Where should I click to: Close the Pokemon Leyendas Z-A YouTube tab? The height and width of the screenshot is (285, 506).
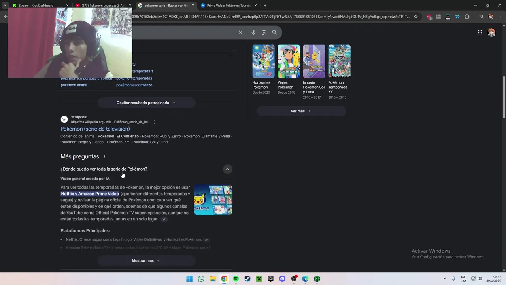click(x=130, y=6)
